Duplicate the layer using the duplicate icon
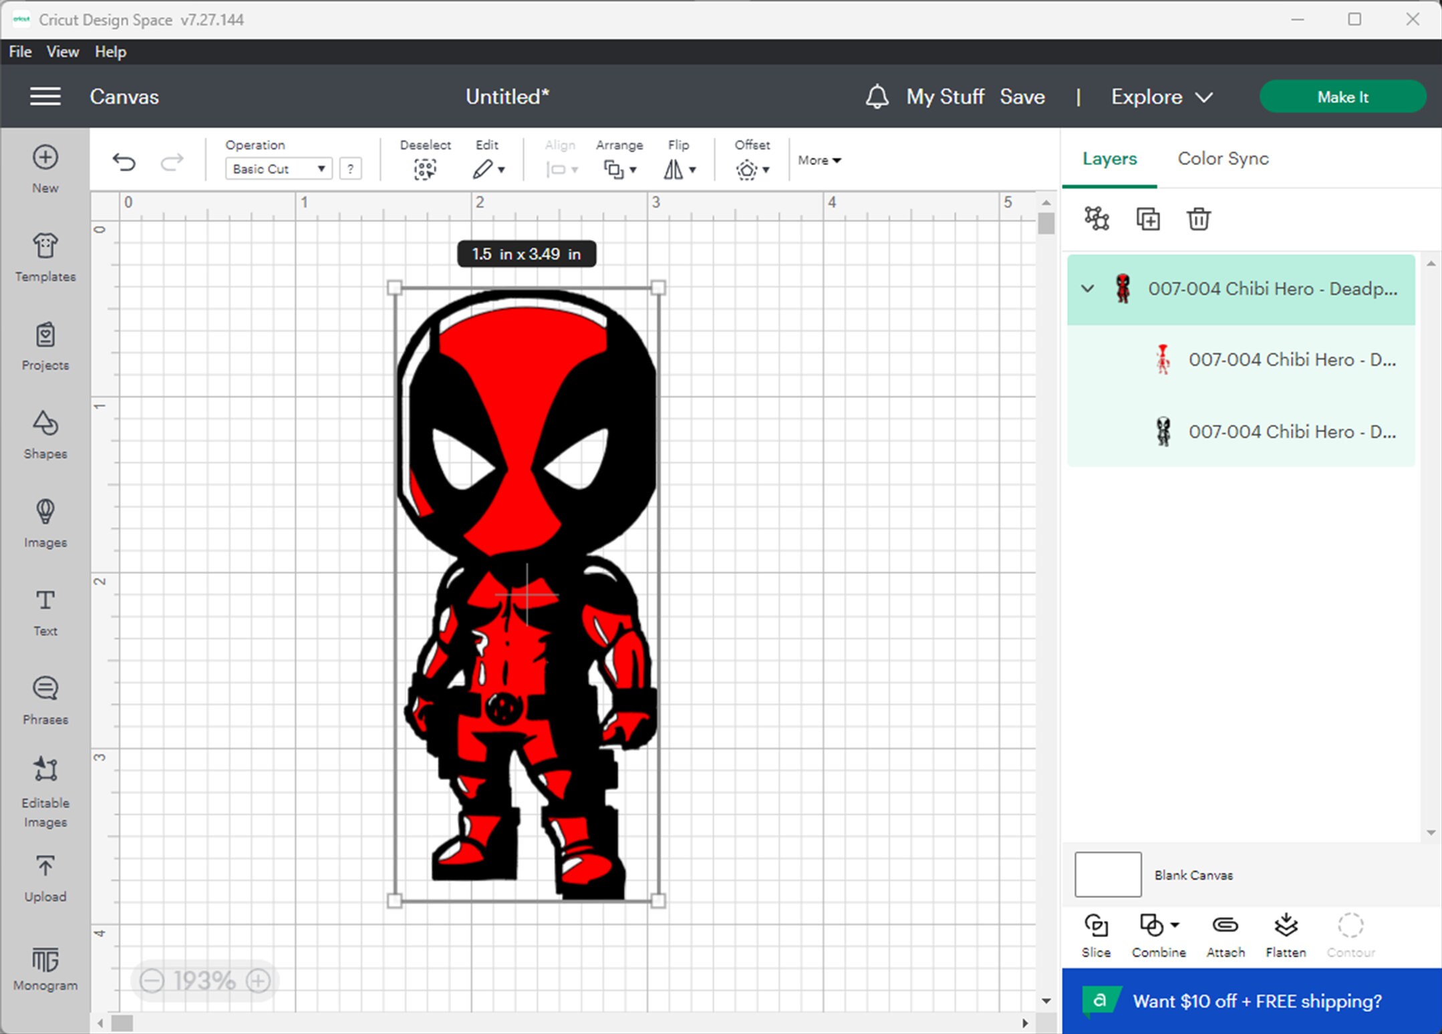 [x=1149, y=218]
